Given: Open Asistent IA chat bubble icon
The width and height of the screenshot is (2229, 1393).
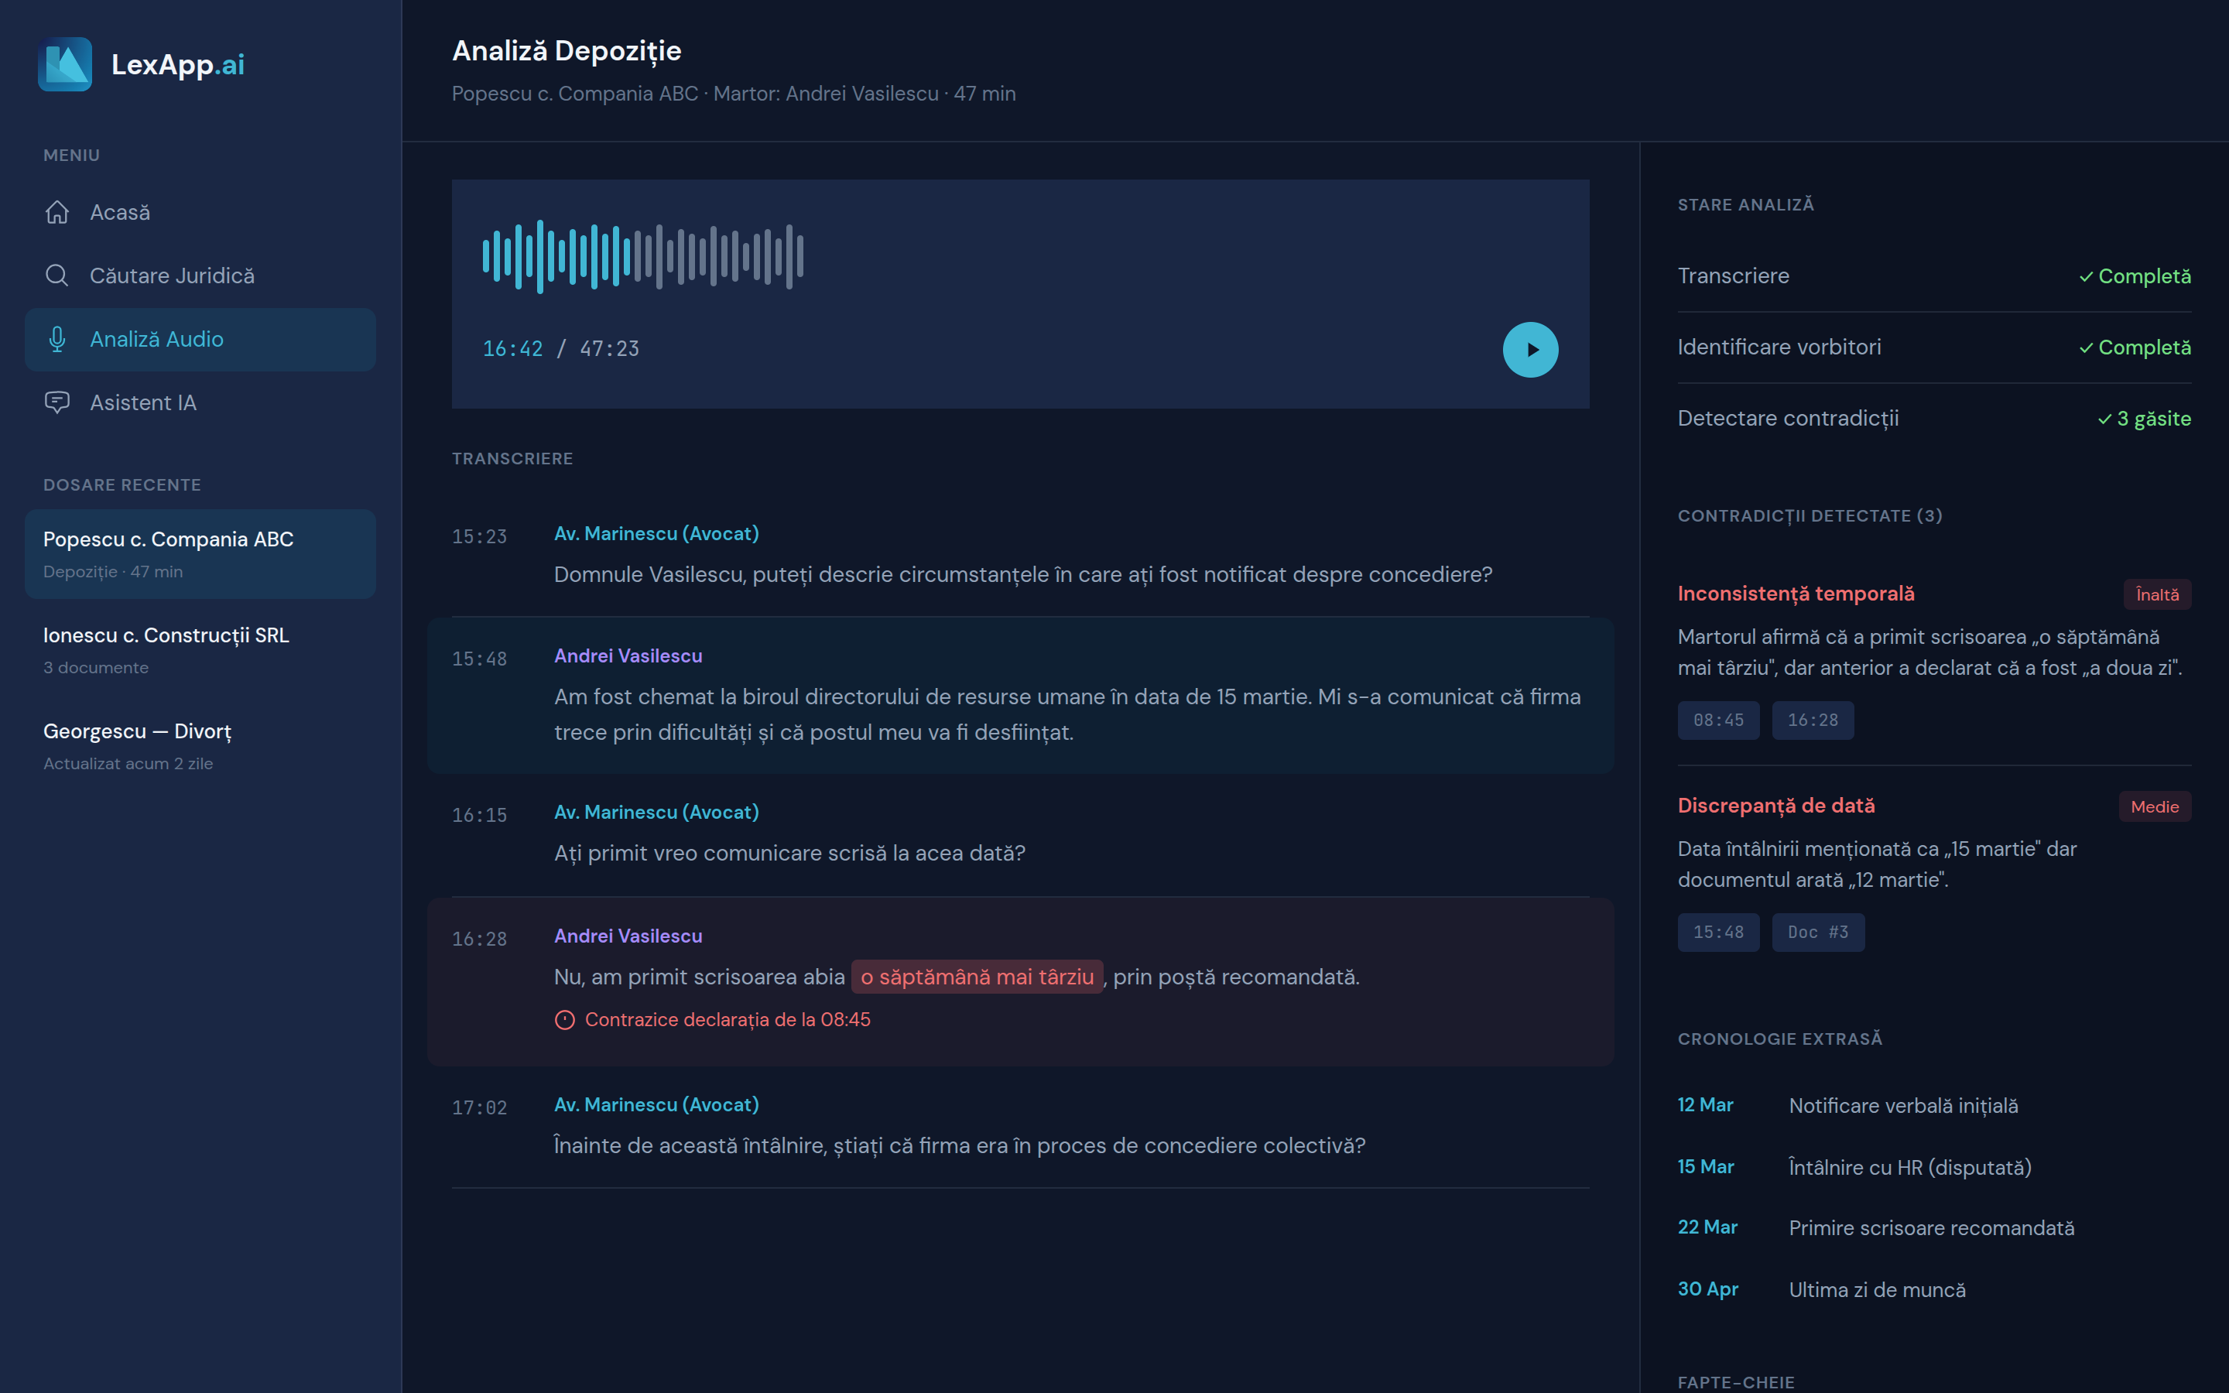Looking at the screenshot, I should [x=57, y=402].
